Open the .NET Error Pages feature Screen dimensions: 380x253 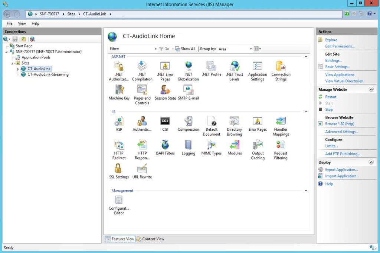click(165, 71)
